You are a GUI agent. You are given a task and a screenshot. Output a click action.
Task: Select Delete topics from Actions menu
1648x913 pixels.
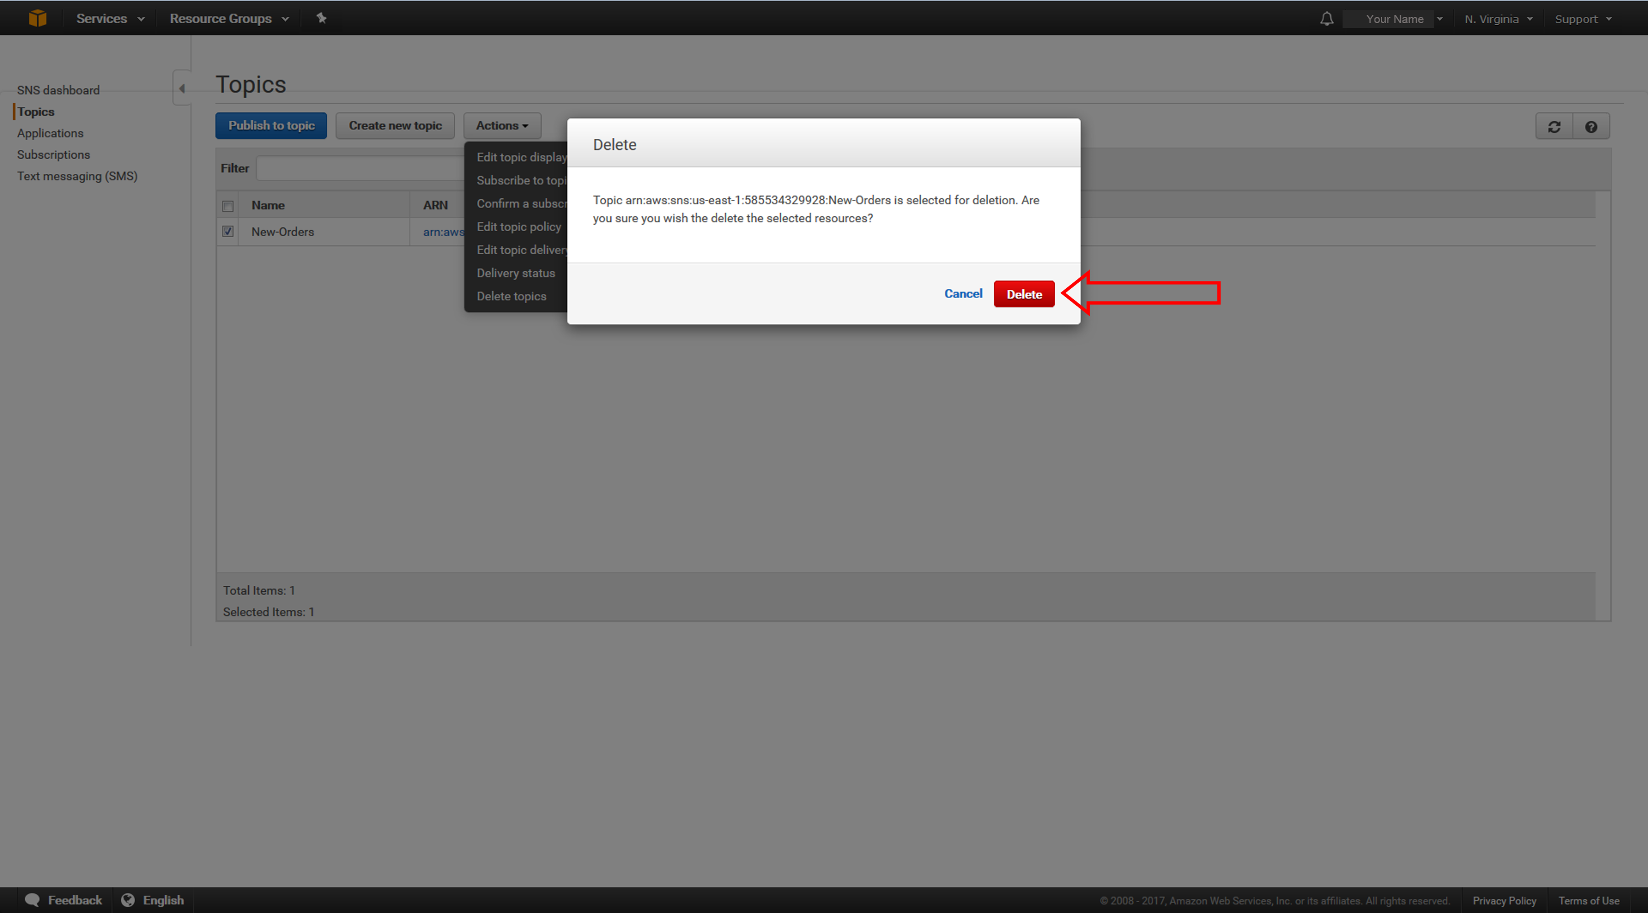click(x=511, y=296)
